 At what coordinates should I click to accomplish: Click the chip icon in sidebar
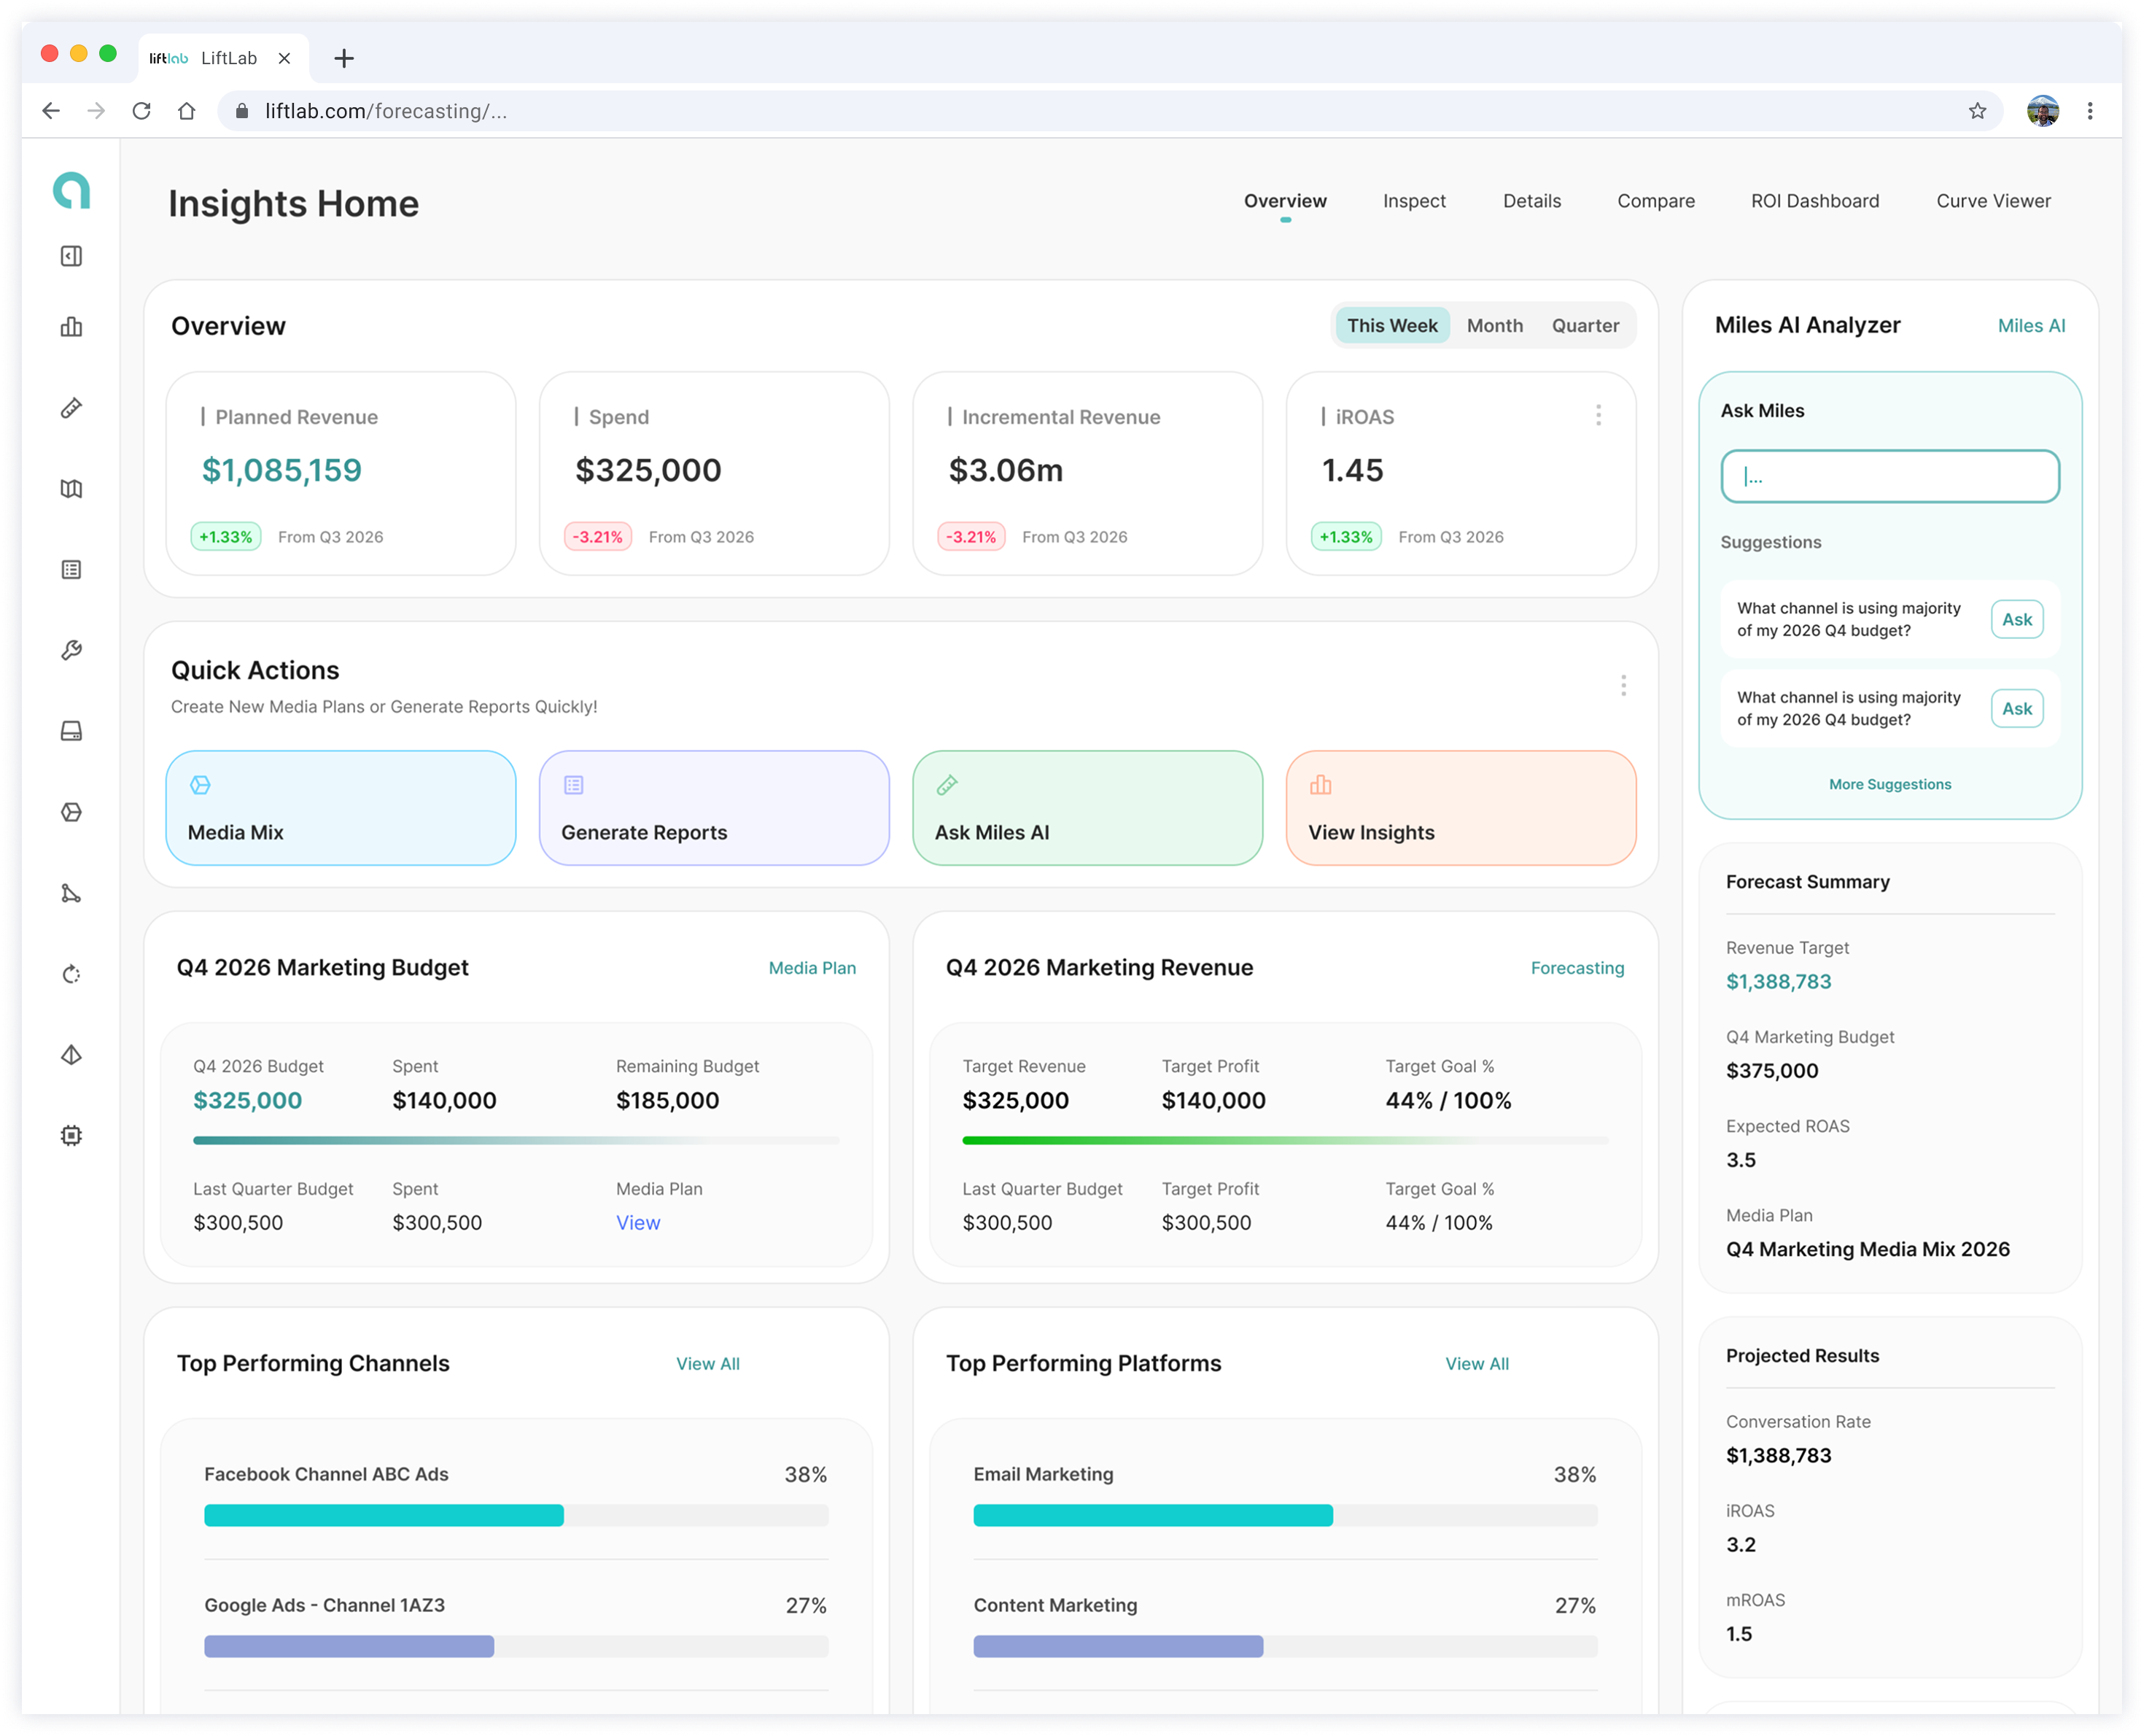[x=71, y=1135]
